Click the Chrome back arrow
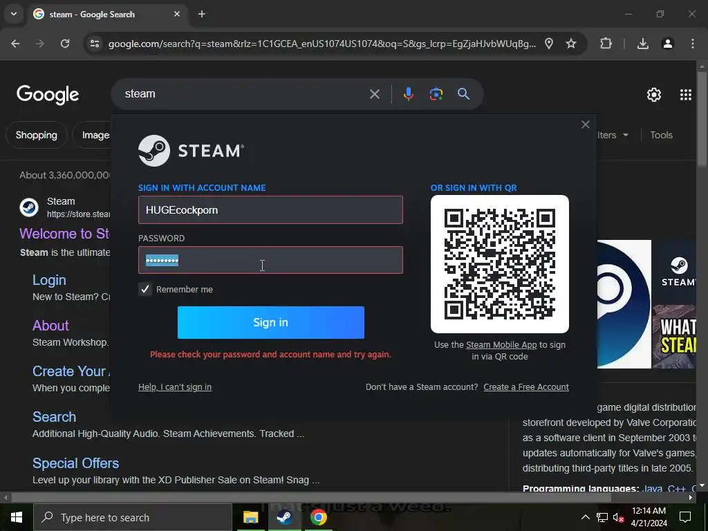708x531 pixels. 15,44
